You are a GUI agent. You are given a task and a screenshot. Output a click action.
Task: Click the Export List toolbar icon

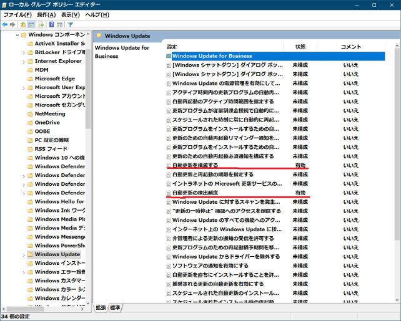[x=41, y=24]
